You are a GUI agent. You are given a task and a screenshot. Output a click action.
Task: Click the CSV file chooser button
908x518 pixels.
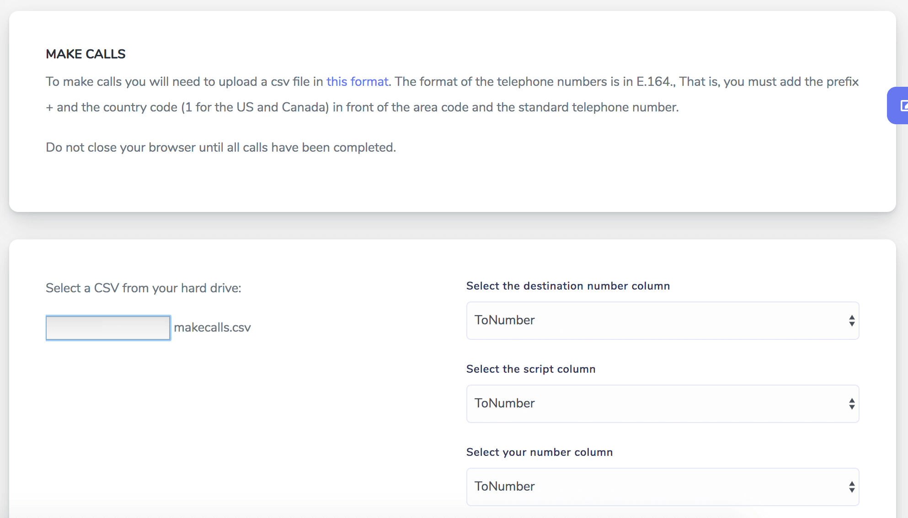click(108, 328)
